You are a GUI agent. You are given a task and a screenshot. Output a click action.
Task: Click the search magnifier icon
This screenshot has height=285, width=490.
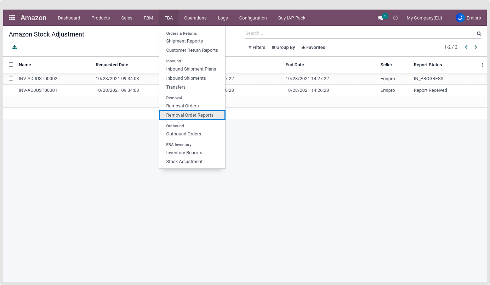click(x=479, y=34)
